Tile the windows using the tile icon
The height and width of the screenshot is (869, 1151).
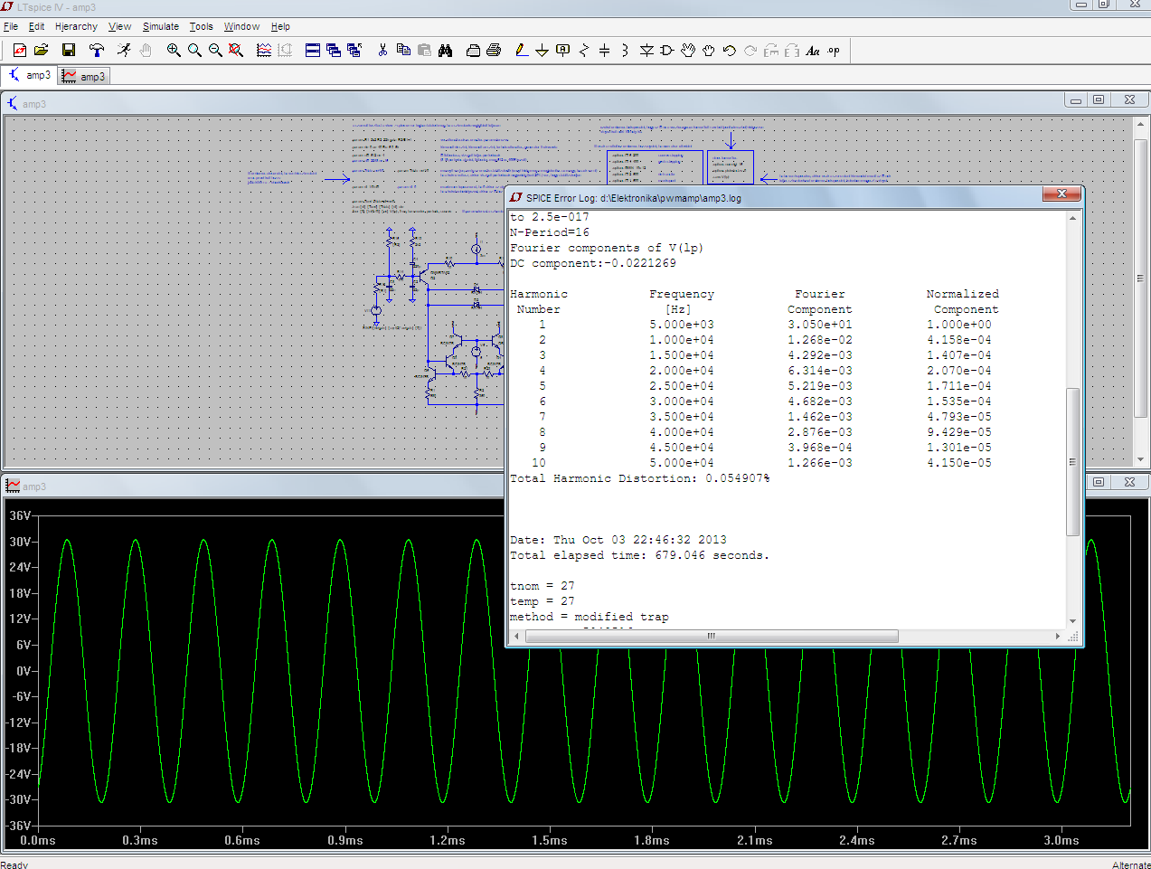click(x=313, y=51)
